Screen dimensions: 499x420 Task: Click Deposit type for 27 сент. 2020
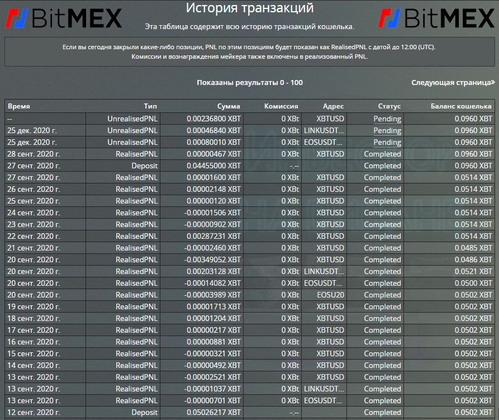coord(145,166)
